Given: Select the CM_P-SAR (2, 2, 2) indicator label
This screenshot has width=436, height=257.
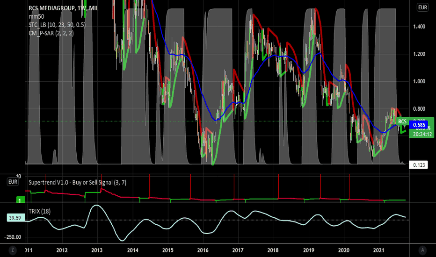Looking at the screenshot, I should (x=51, y=33).
